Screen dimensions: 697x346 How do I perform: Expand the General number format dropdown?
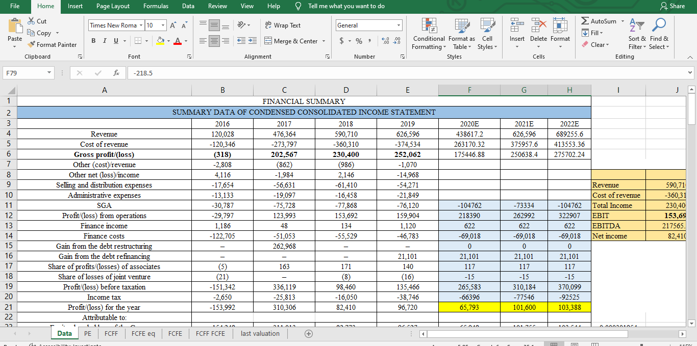click(x=399, y=25)
